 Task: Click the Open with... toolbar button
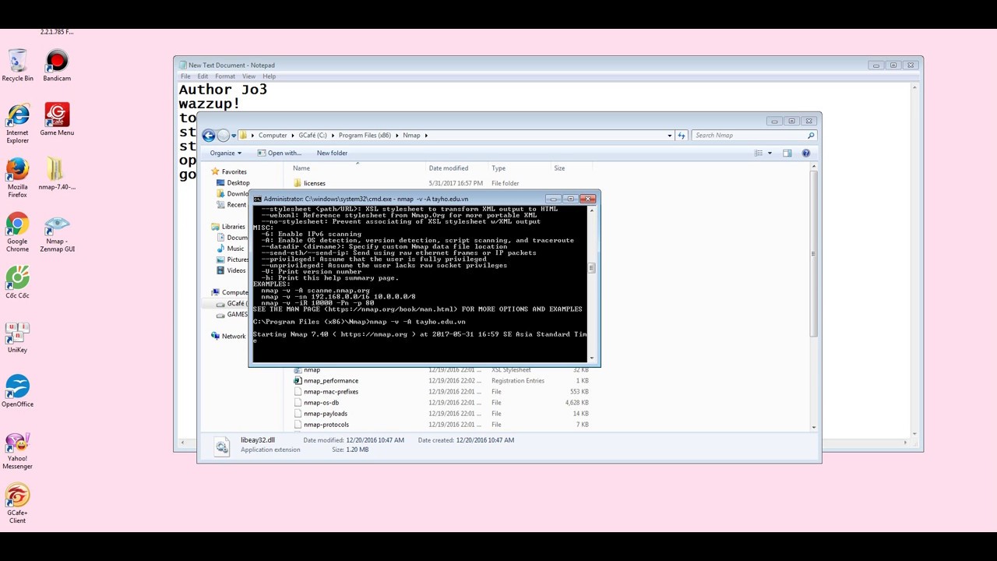click(279, 153)
